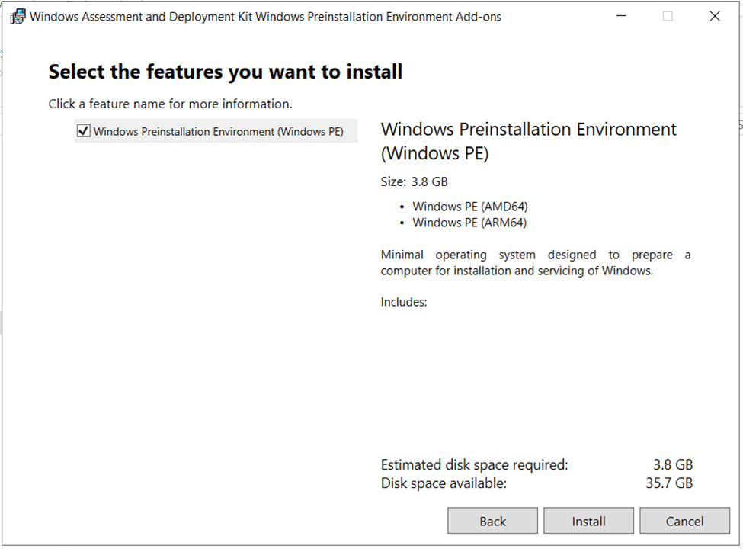Click the 'Size: 3.8 GB' text
743x549 pixels.
[x=414, y=182]
